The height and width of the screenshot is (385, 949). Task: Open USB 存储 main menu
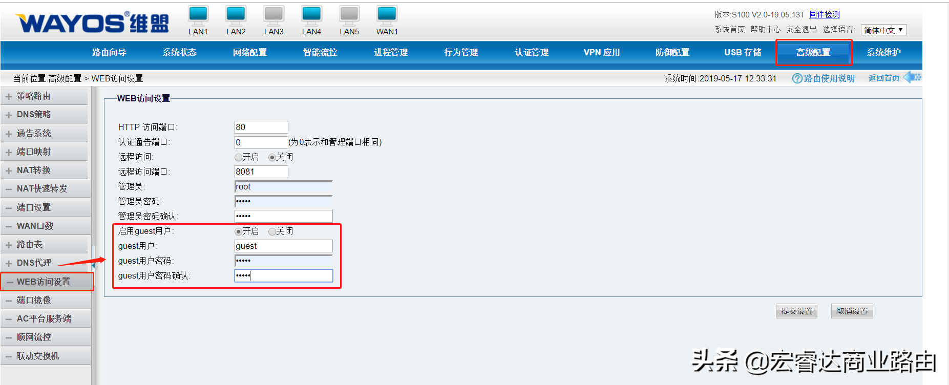click(x=743, y=52)
